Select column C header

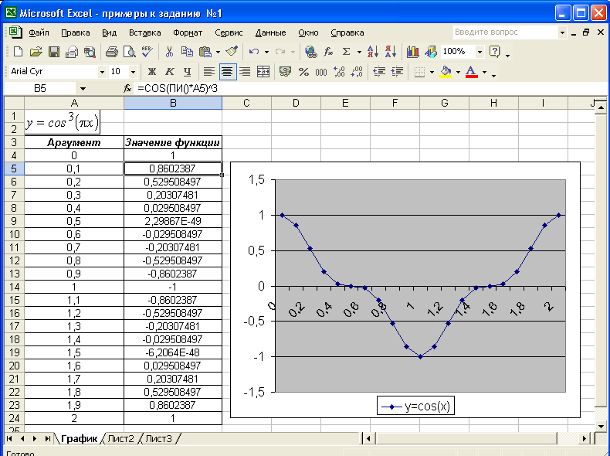click(246, 103)
